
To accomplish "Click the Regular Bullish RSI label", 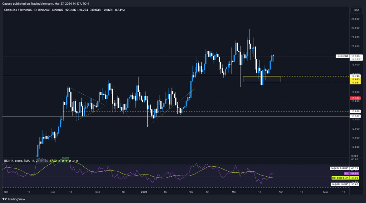I will [340, 184].
